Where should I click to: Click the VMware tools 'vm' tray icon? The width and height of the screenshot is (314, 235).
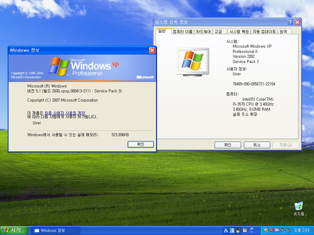click(x=277, y=230)
